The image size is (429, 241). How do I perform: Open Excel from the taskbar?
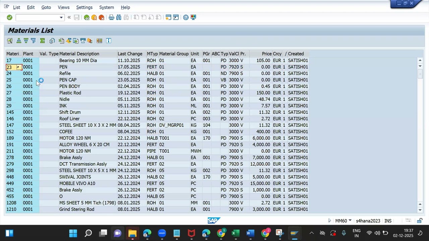pos(236,233)
